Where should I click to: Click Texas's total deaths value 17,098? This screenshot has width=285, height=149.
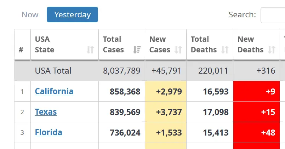click(x=216, y=112)
